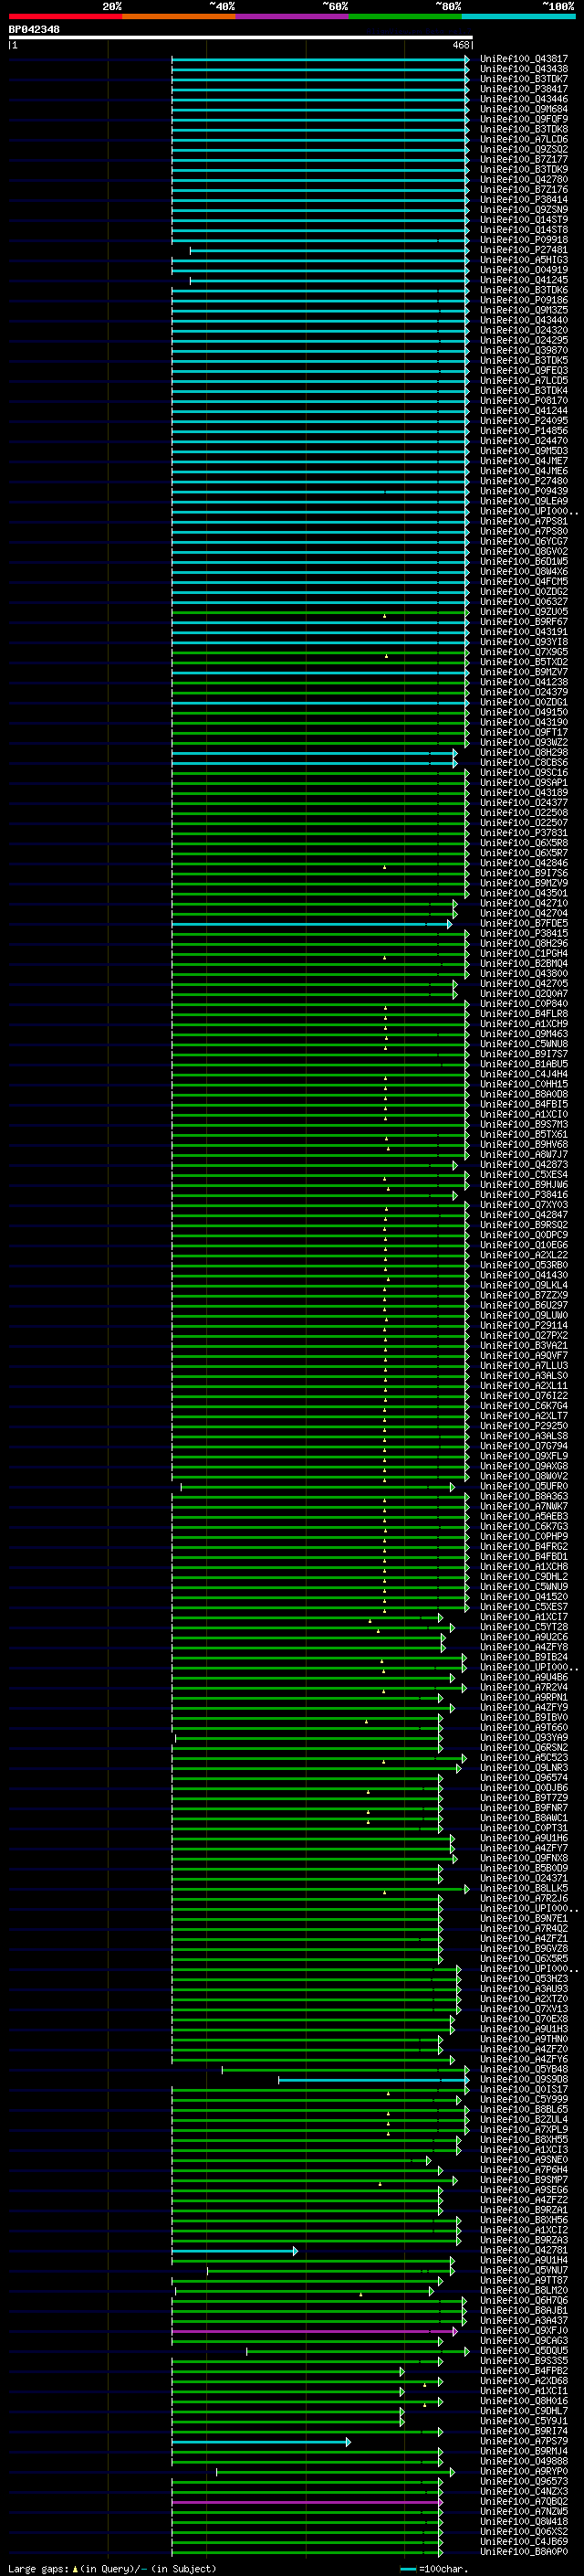Click the green ~80% identity color bar
This screenshot has width=584, height=2576.
(x=405, y=16)
